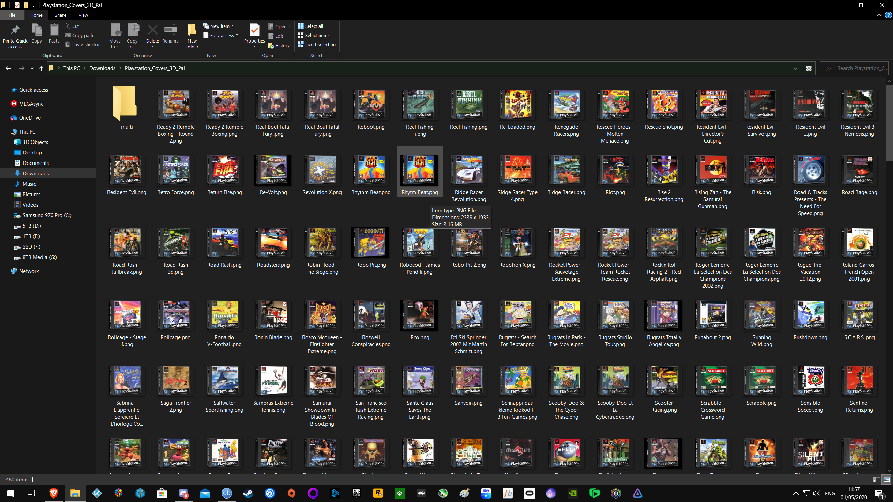Viewport: 893px width, 502px height.
Task: Collapse the ribbon with the chevron
Action: pyautogui.click(x=879, y=15)
